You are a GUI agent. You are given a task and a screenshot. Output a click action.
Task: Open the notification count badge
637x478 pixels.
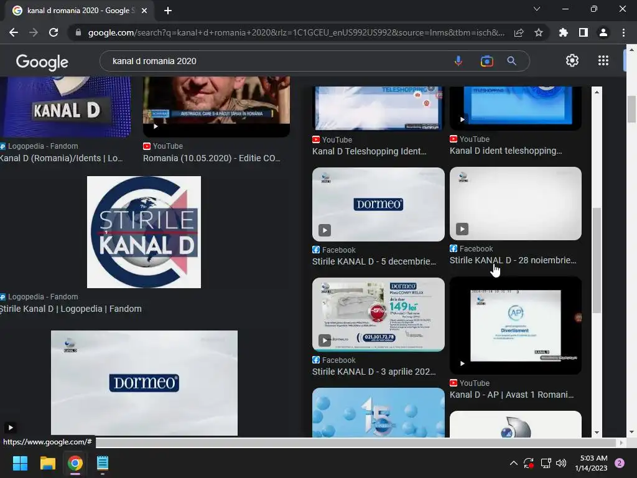[620, 463]
